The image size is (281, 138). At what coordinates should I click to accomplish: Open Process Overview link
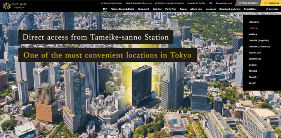pyautogui.click(x=224, y=3)
